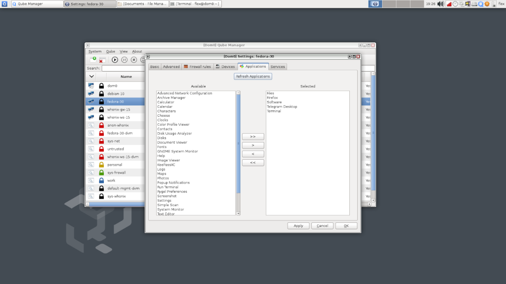This screenshot has height=284, width=506.
Task: Switch to the Advanced tab
Action: 171,67
